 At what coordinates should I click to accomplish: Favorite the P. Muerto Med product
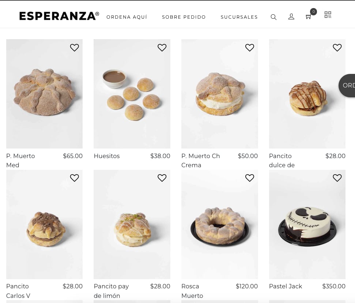tap(74, 48)
